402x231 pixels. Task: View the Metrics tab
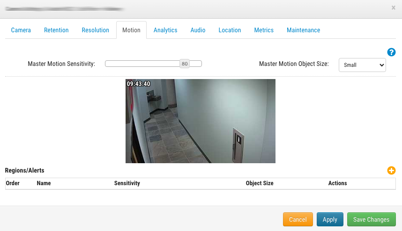click(264, 30)
